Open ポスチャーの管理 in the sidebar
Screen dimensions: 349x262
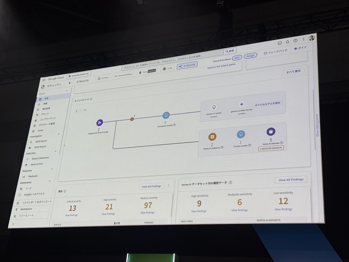pyautogui.click(x=47, y=124)
